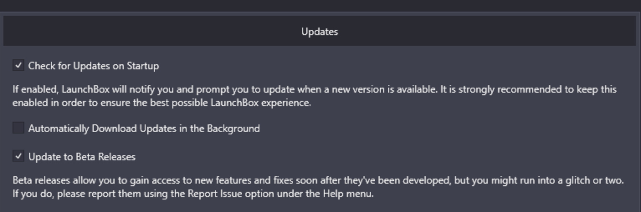Click the word "Startup" in the first checkbox label
The height and width of the screenshot is (212, 641).
143,66
